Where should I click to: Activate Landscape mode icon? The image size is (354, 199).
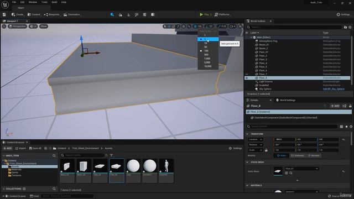(121, 15)
